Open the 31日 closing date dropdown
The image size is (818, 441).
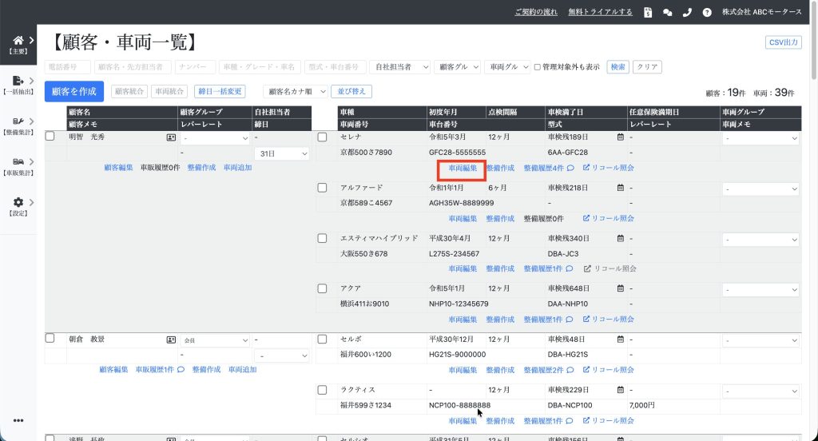click(282, 153)
